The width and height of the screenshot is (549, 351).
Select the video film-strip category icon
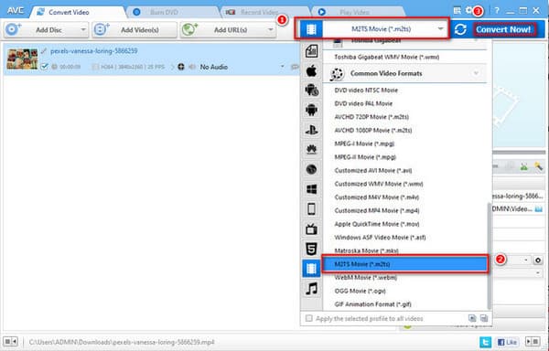point(311,269)
